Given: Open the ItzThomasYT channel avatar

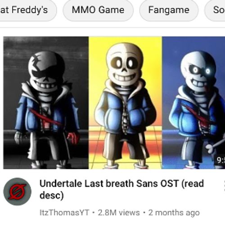Looking at the screenshot, I should (18, 192).
